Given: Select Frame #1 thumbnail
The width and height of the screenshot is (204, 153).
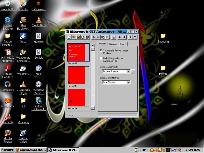Looking at the screenshot, I should tap(79, 52).
